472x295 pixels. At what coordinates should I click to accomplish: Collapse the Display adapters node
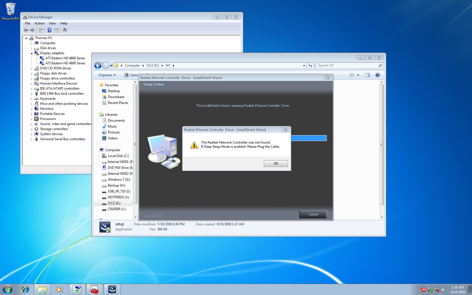tap(32, 53)
